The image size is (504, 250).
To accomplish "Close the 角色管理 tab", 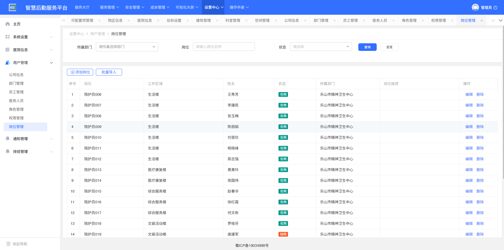I will click(423, 20).
